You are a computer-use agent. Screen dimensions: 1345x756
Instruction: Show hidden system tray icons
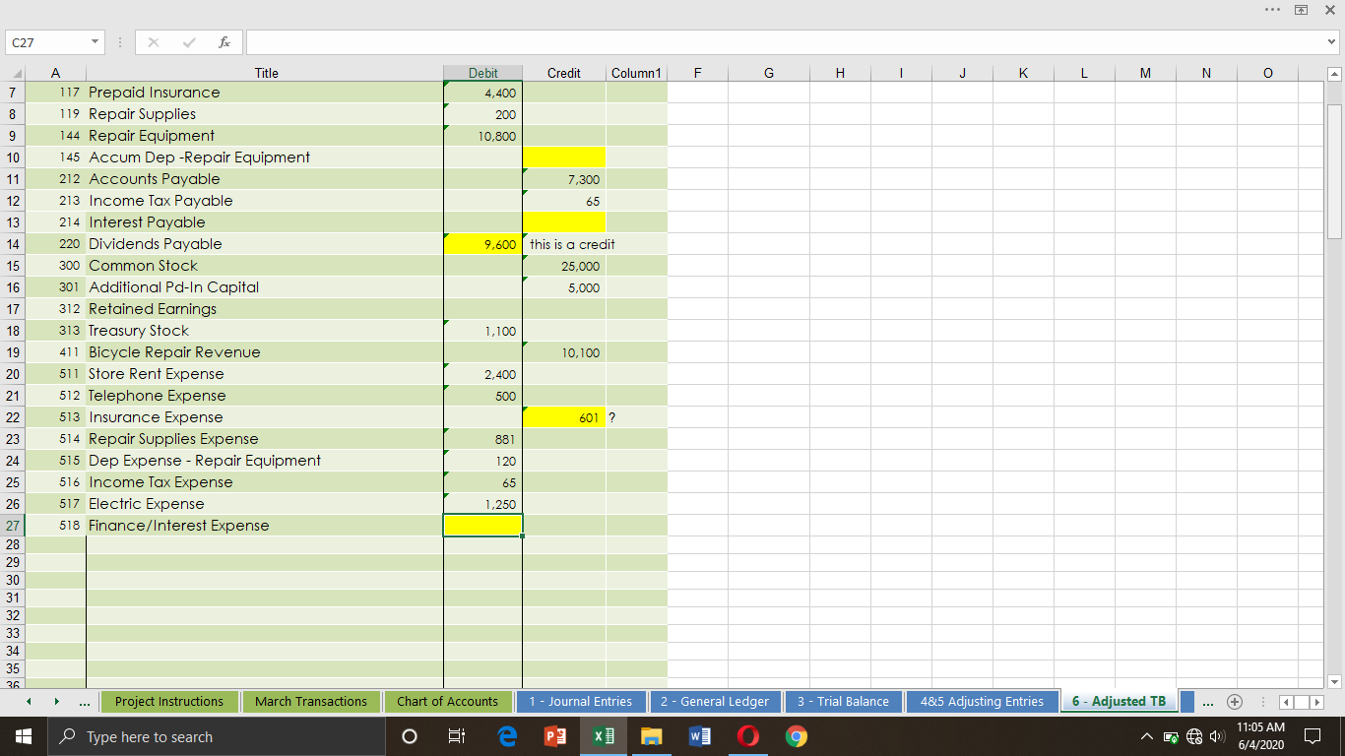tap(1147, 736)
